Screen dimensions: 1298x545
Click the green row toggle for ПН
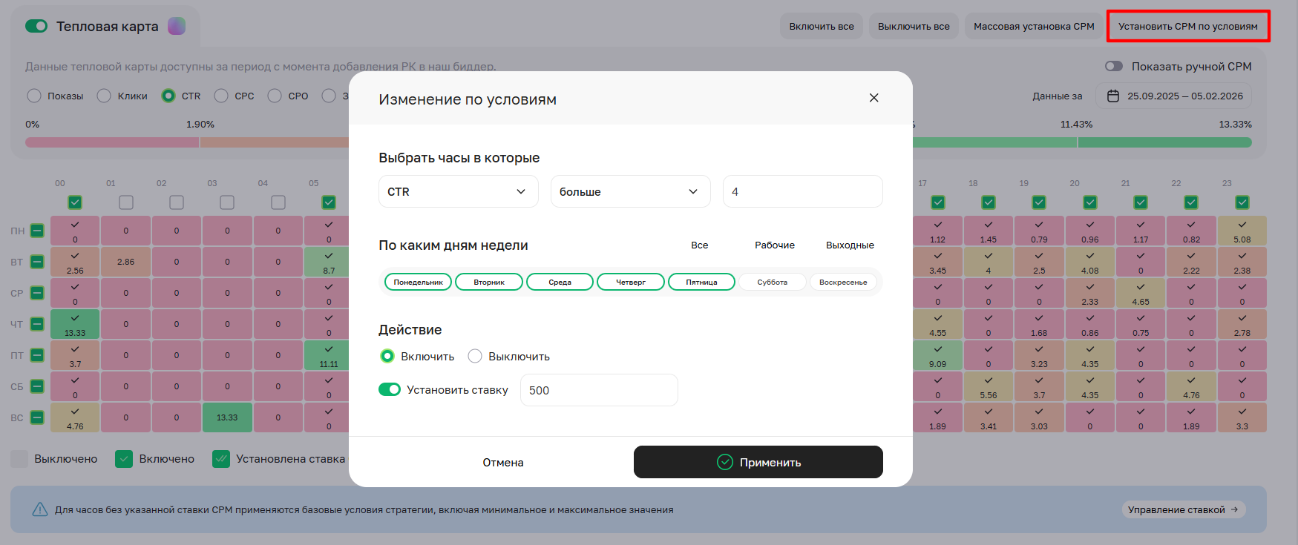coord(37,231)
